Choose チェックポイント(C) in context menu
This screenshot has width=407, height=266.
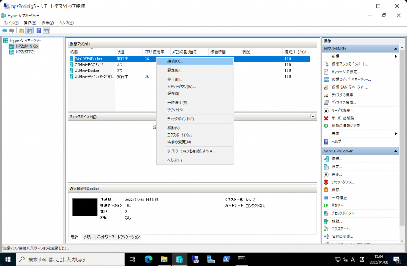tap(195, 119)
